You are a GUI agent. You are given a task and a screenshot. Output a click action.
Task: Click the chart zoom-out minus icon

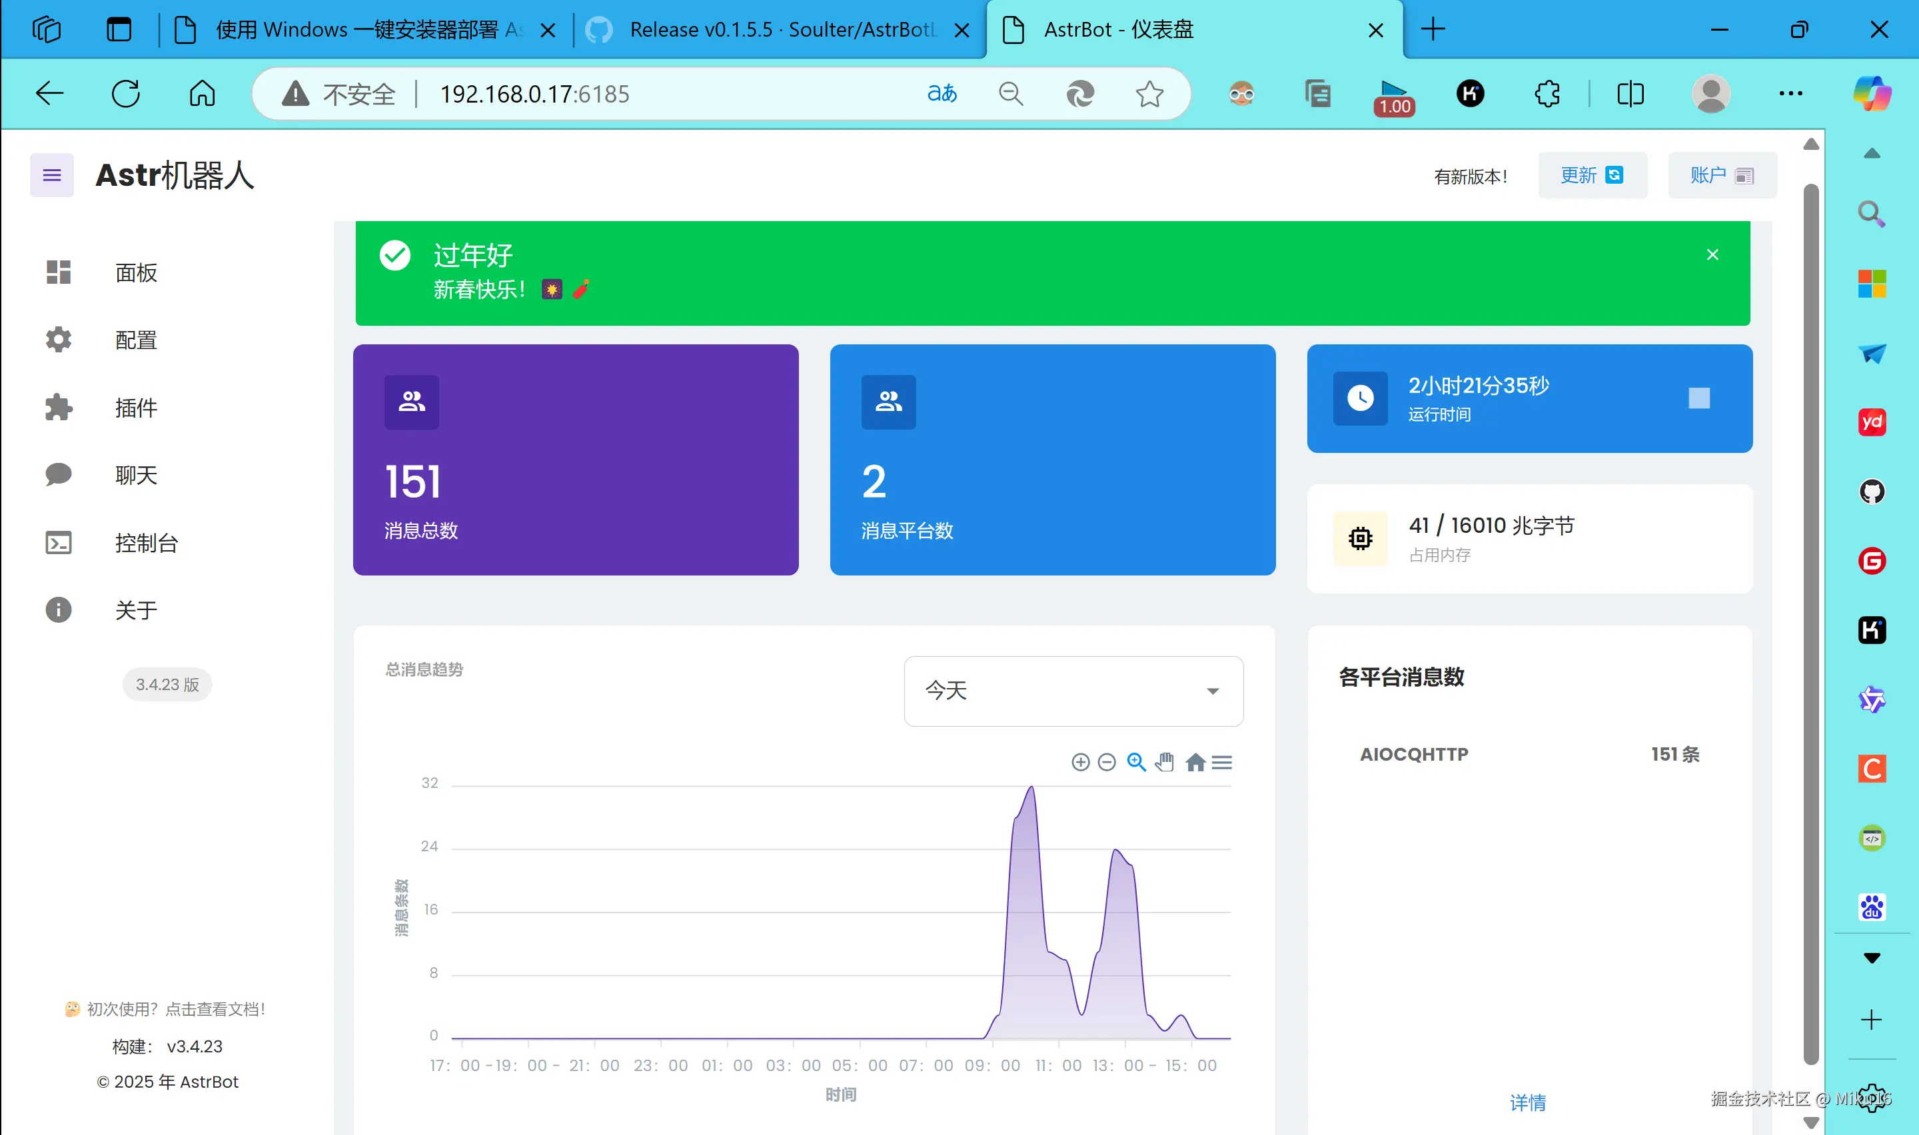pyautogui.click(x=1107, y=763)
